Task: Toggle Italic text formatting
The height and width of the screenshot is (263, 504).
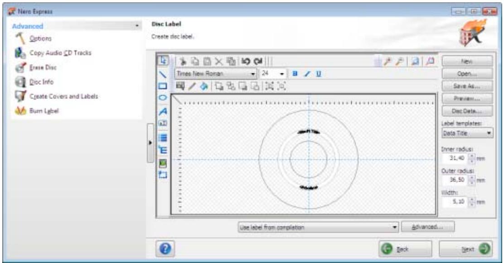Action: coord(307,73)
